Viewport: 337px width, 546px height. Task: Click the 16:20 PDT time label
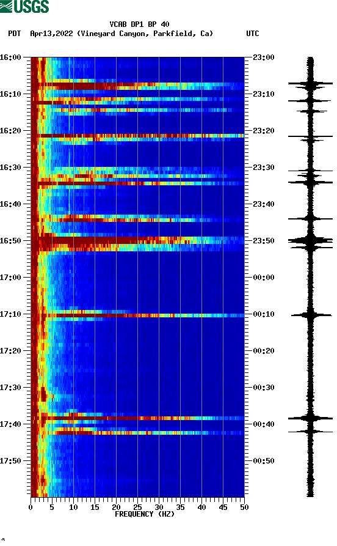(x=10, y=131)
